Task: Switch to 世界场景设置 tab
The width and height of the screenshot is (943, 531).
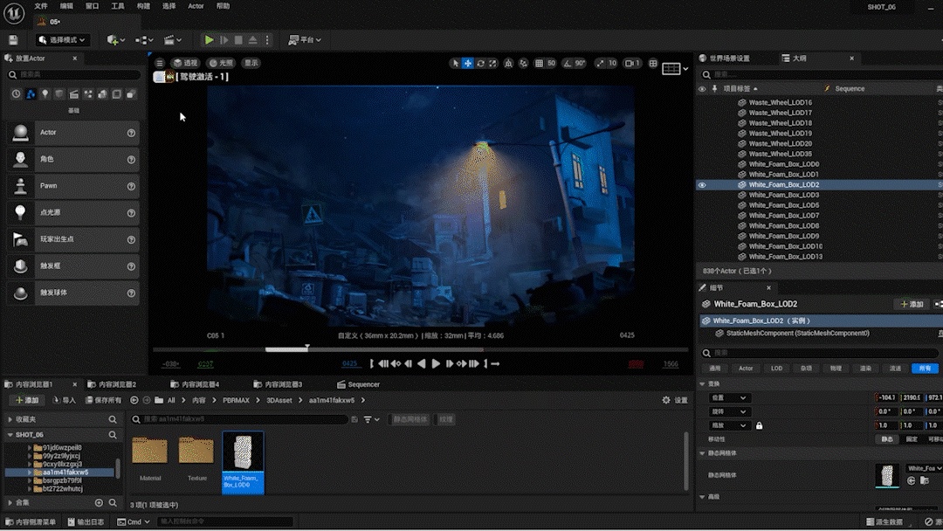Action: pyautogui.click(x=725, y=59)
